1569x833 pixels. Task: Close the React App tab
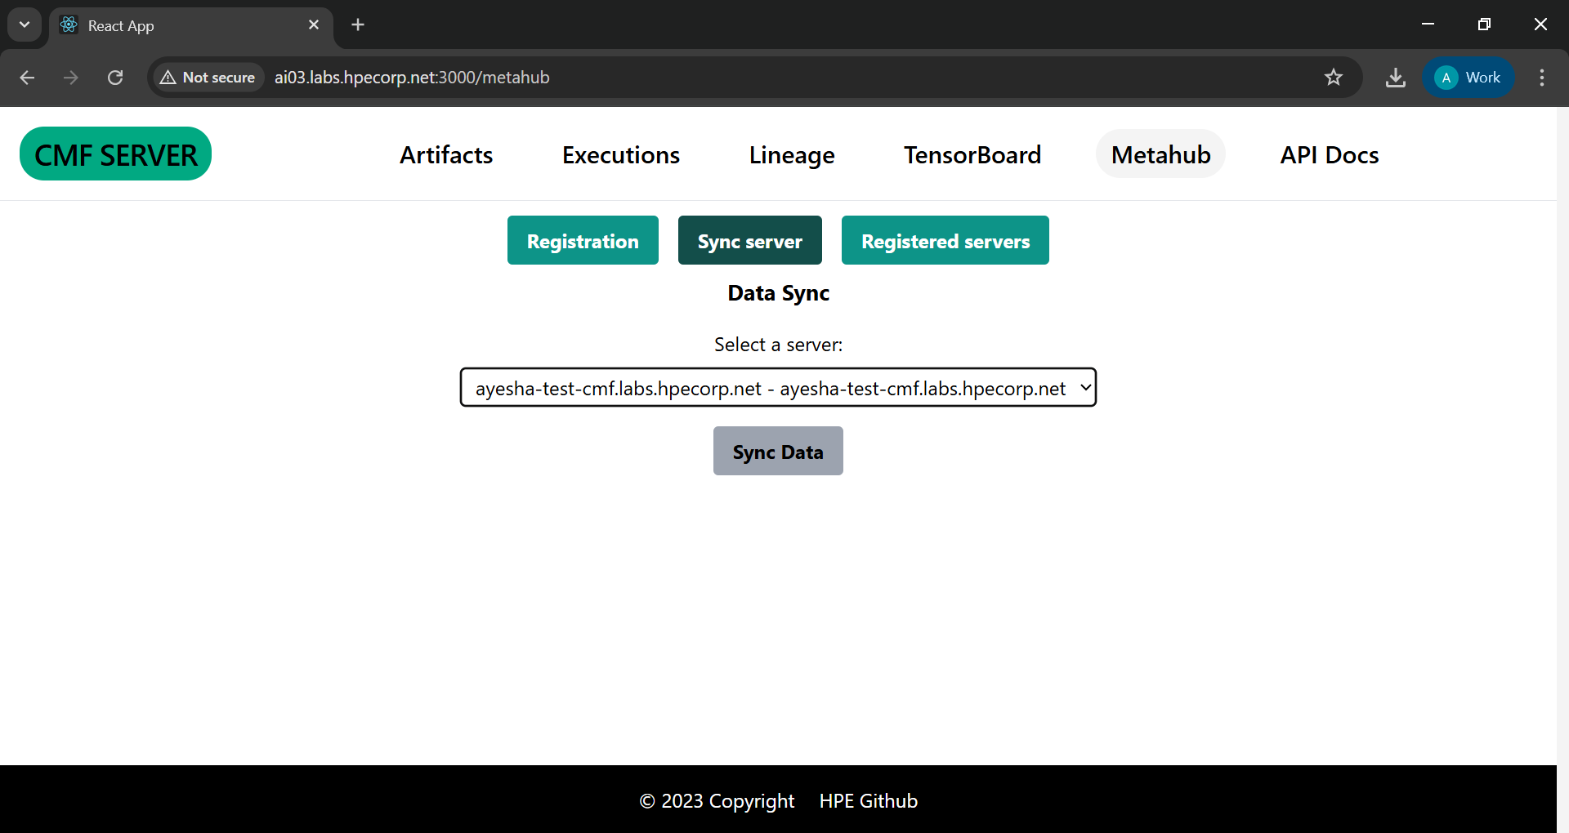coord(314,24)
